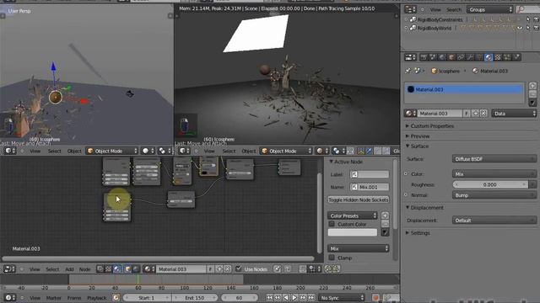Click the F fake user button in properties
Viewport: 540px width, 303px height.
[x=467, y=114]
